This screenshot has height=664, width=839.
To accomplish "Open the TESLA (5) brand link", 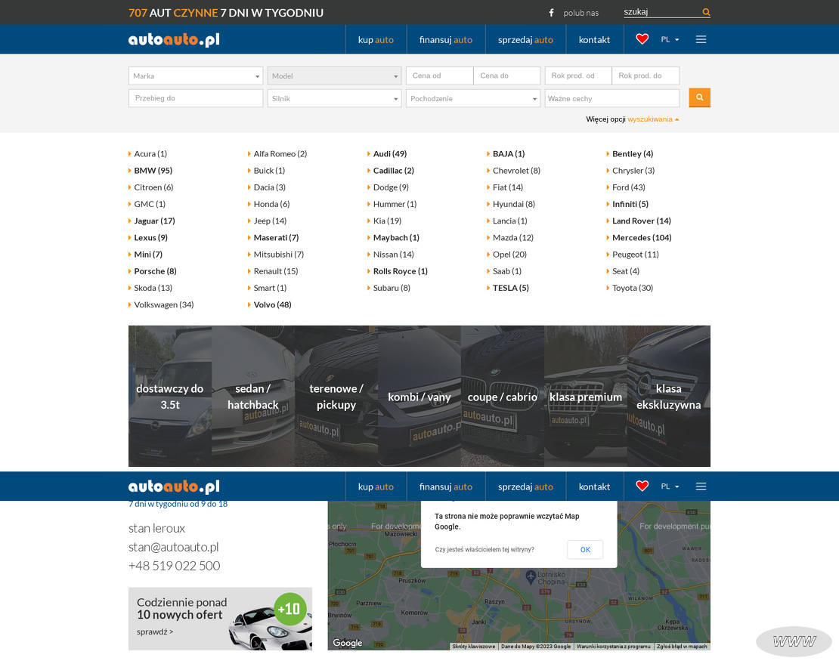I will coord(510,288).
